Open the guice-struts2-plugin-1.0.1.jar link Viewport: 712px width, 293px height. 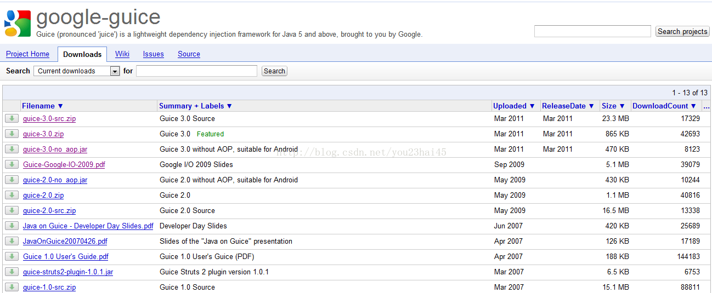pyautogui.click(x=68, y=272)
